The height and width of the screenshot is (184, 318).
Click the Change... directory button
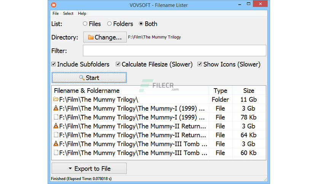(x=105, y=37)
